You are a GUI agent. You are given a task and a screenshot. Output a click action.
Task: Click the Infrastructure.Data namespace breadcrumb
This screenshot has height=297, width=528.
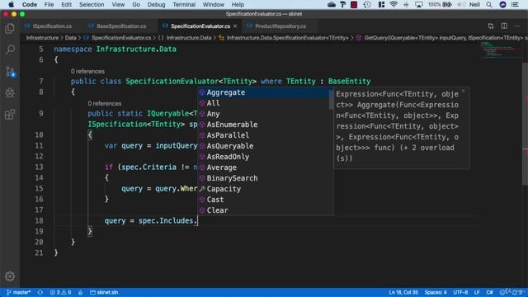[x=185, y=38]
